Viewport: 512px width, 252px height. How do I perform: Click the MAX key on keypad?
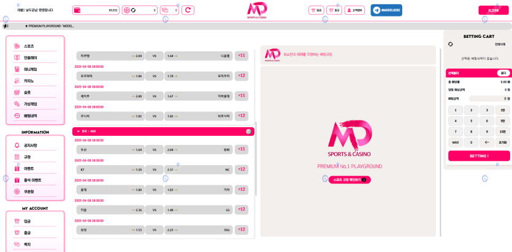[456, 143]
